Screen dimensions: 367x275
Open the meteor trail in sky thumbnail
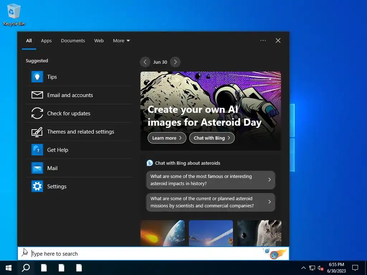211,233
